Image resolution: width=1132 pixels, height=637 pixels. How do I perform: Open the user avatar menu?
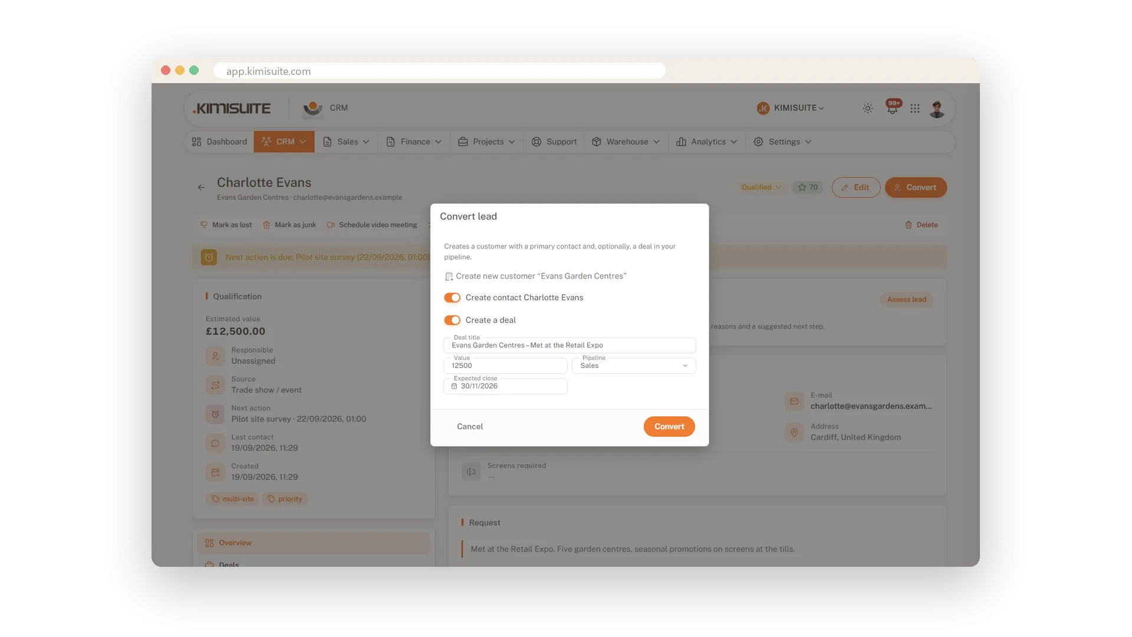point(937,109)
